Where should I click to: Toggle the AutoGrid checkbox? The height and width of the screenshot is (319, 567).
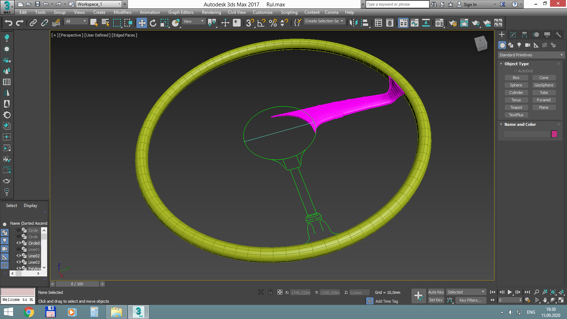click(x=515, y=71)
